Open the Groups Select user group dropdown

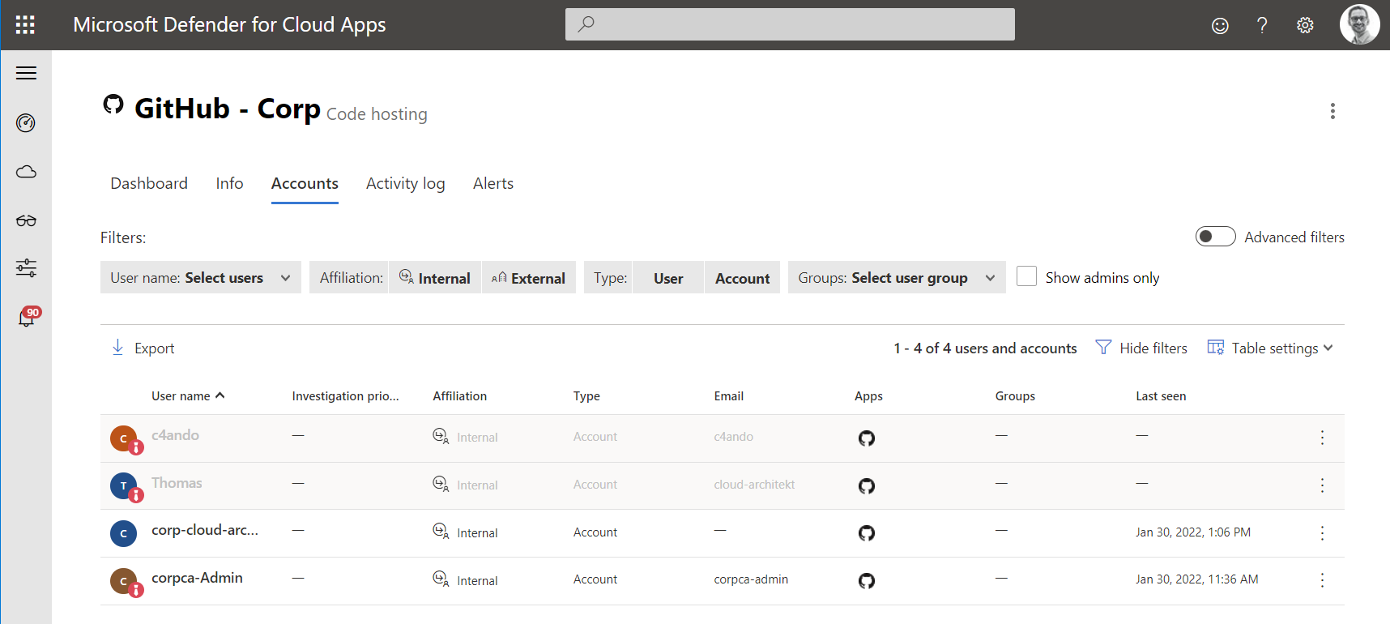[897, 277]
